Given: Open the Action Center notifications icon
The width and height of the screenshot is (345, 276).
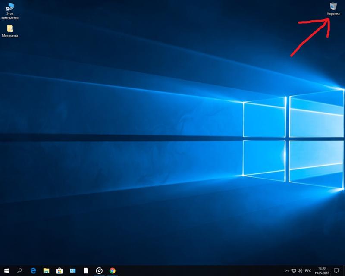Looking at the screenshot, I should [x=336, y=270].
